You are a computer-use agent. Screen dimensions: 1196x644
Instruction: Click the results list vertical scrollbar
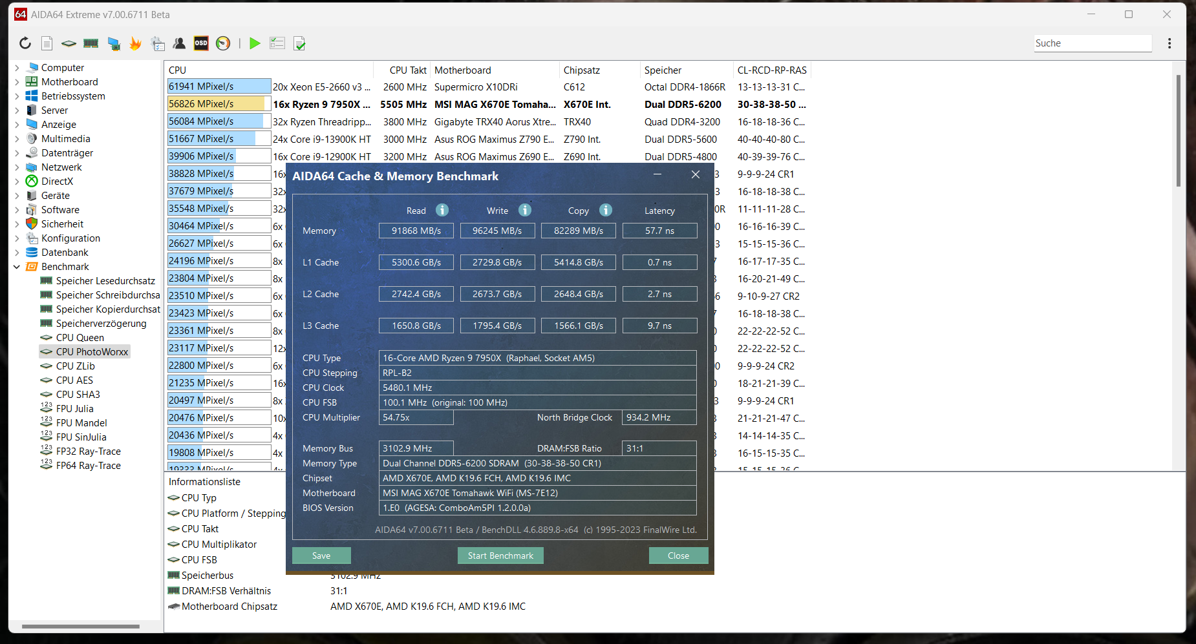[1179, 131]
